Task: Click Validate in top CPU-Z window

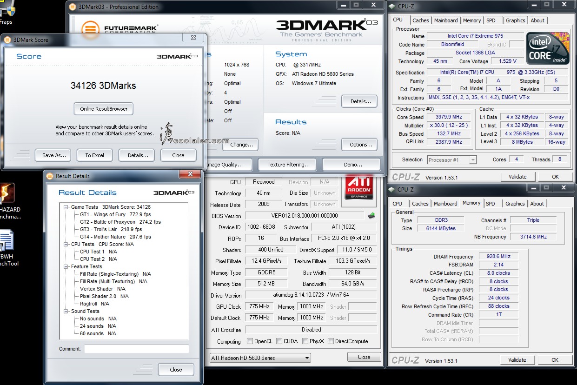Action: 517,177
